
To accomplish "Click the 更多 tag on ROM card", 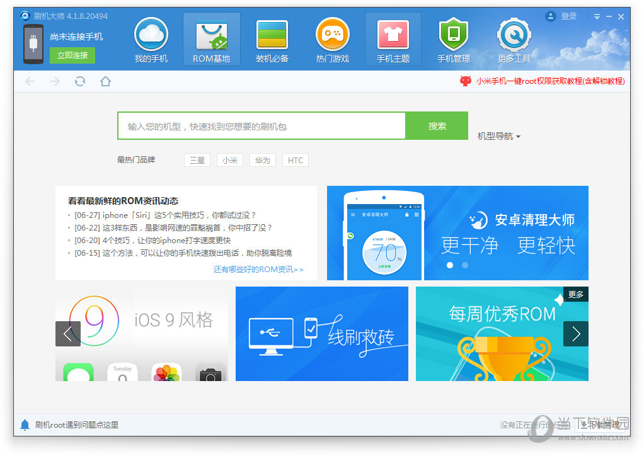I will [x=576, y=294].
